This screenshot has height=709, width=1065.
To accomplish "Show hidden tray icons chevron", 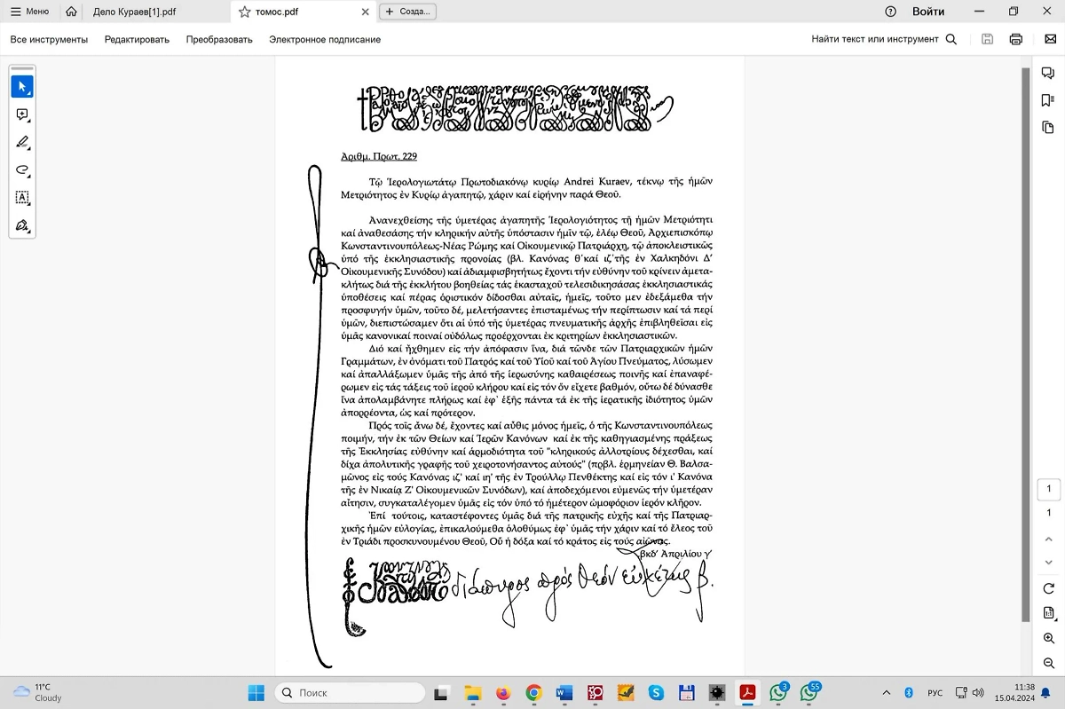I will [x=886, y=692].
